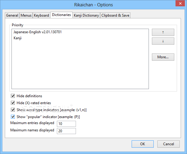187x154 pixels.
Task: Toggle the Hide definitions checkbox
Action: pos(13,96)
